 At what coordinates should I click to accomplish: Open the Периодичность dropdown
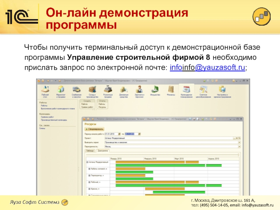pyautogui.click(x=239, y=146)
